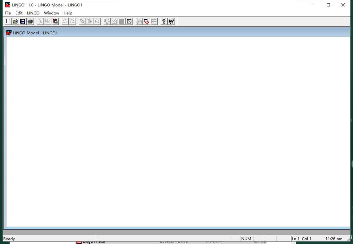Open the Edit menu
Screen dimensions: 353x244
[x=19, y=13]
